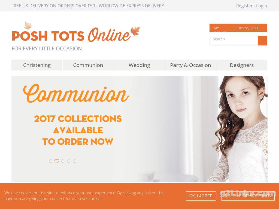
Task: Select the heart-shaped active slide indicator
Action: [57, 161]
